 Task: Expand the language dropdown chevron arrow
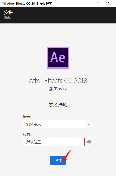[x=89, y=124]
